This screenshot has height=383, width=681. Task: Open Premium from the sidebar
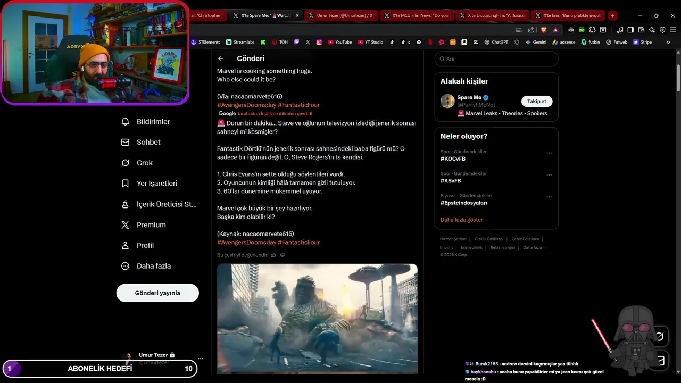[x=144, y=225]
